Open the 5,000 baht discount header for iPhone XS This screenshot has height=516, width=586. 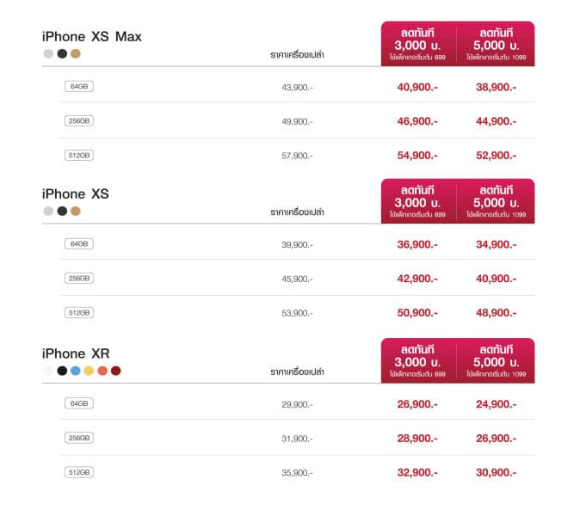[496, 201]
